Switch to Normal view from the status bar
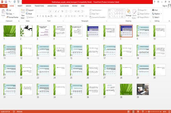This screenshot has width=171, height=113. pos(129,112)
